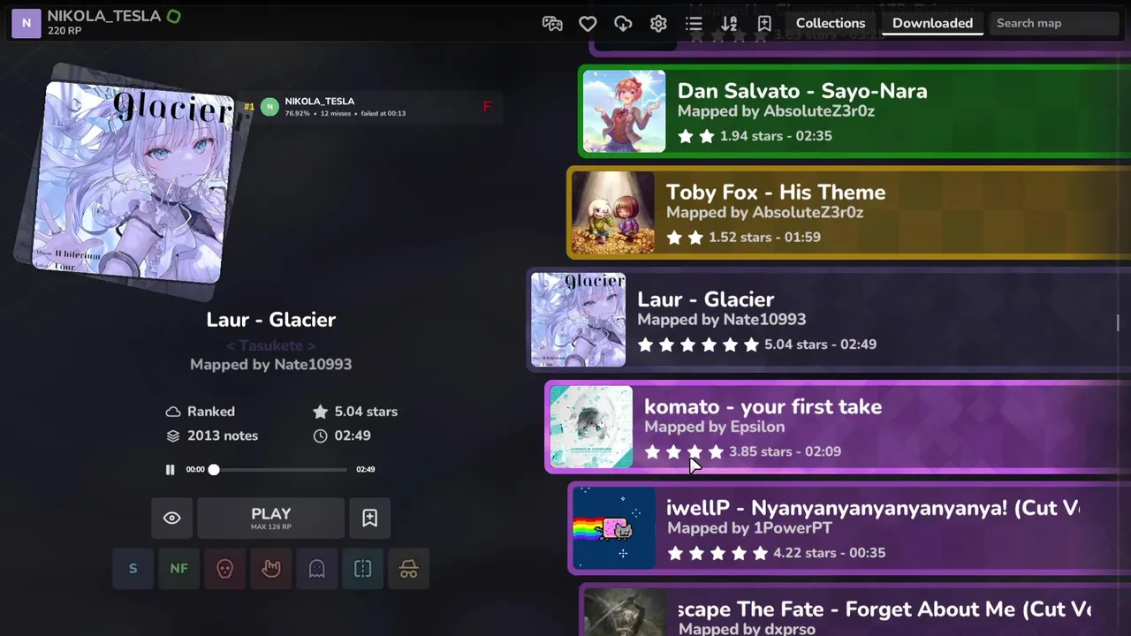
Task: Click the map list scrollbar handle
Action: tap(1118, 323)
